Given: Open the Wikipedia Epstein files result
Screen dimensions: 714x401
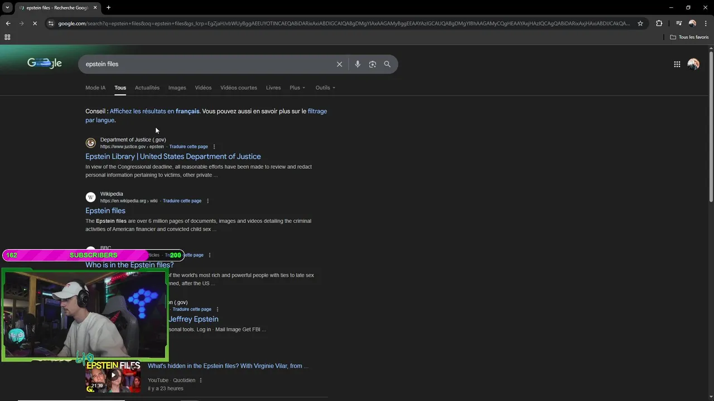Looking at the screenshot, I should tap(105, 211).
